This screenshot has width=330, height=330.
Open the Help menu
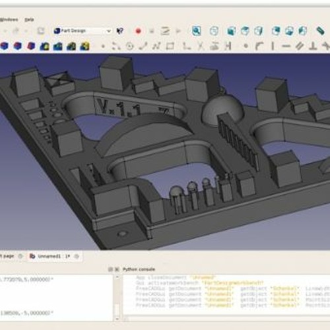point(29,20)
